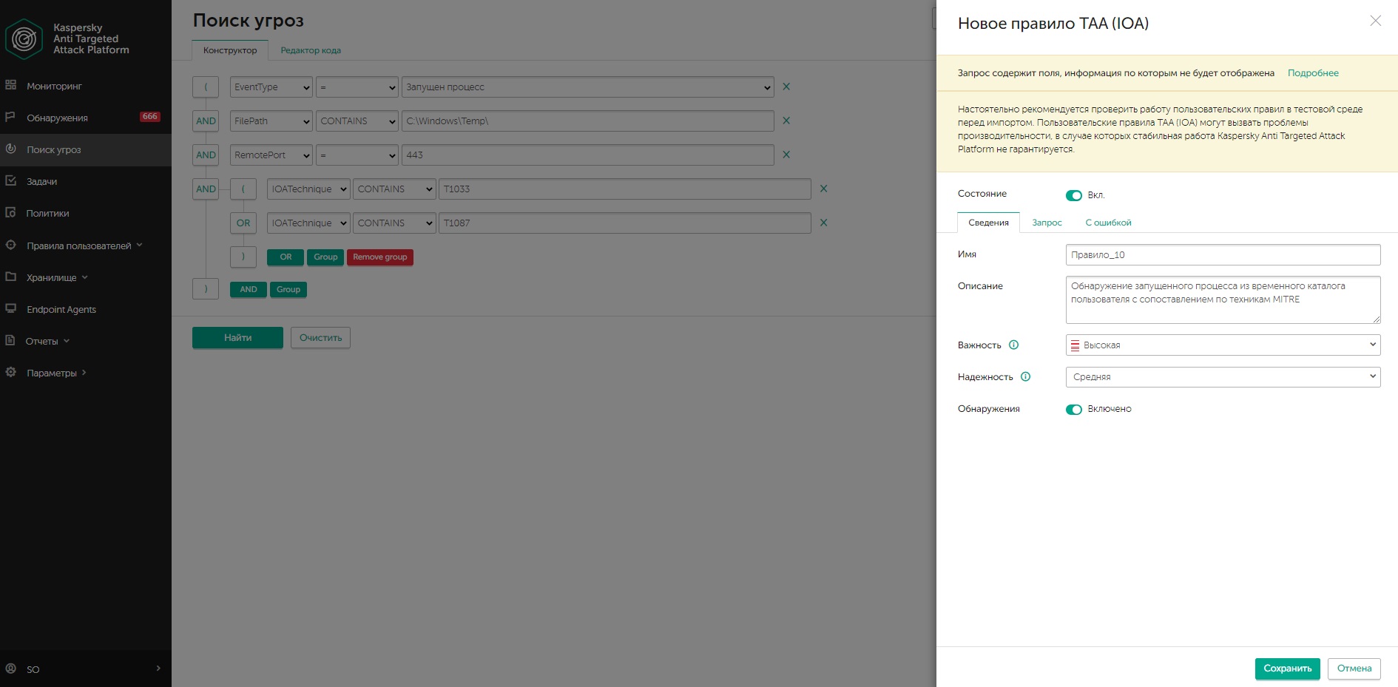Switch to the Запрос tab

point(1047,223)
